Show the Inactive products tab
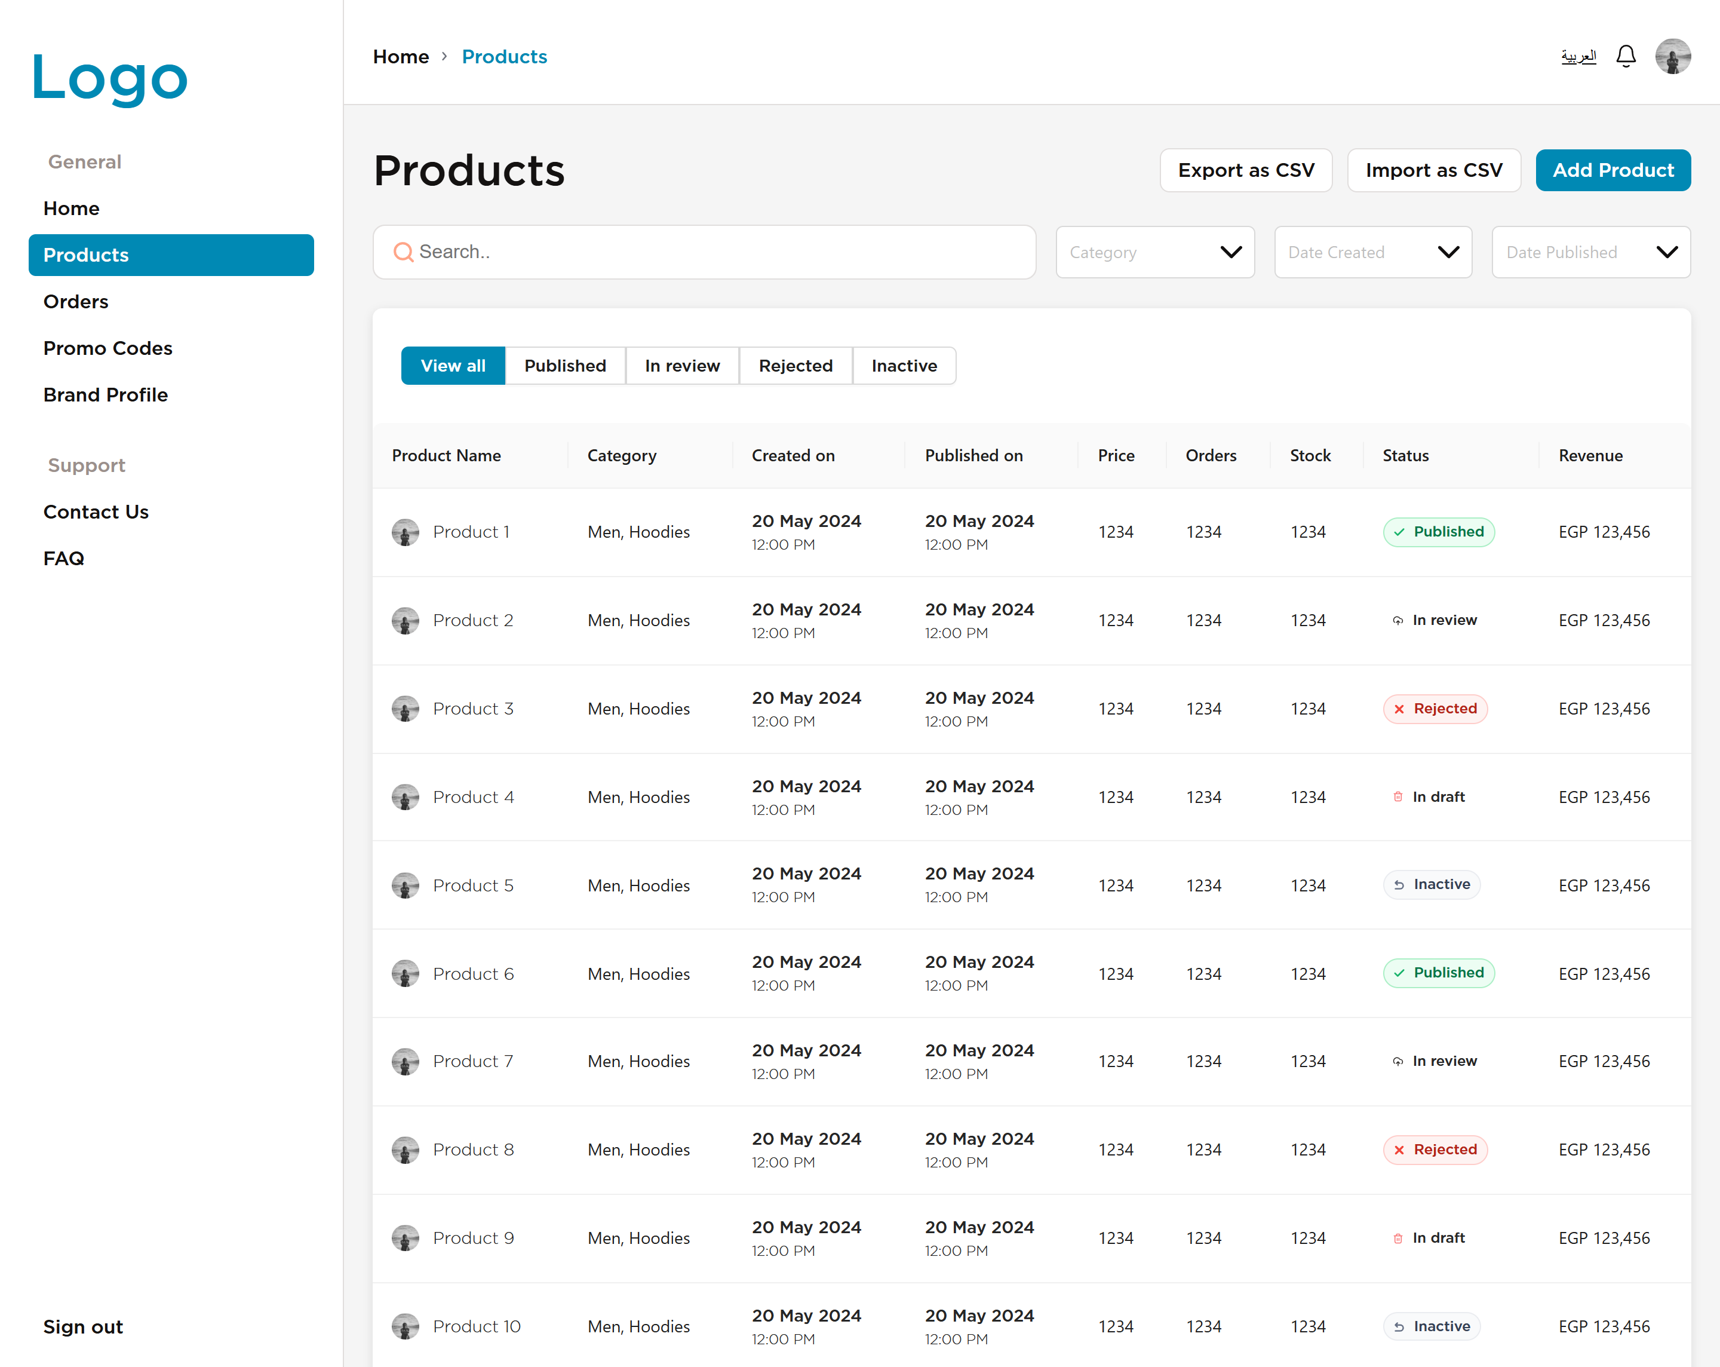 pyautogui.click(x=903, y=366)
